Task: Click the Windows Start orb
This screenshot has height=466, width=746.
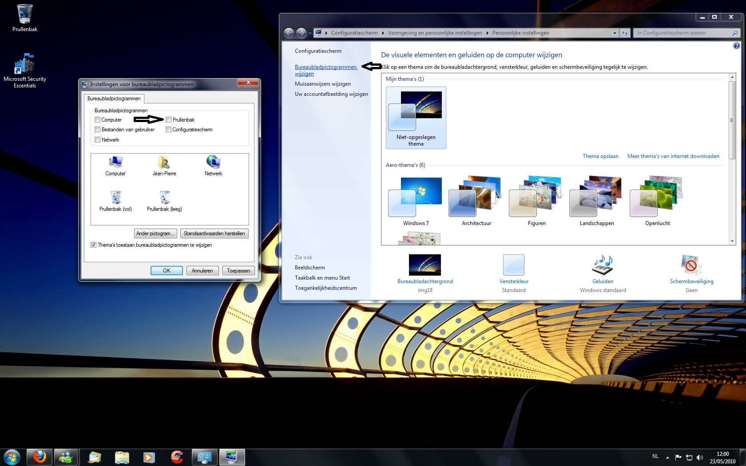Action: (12, 457)
